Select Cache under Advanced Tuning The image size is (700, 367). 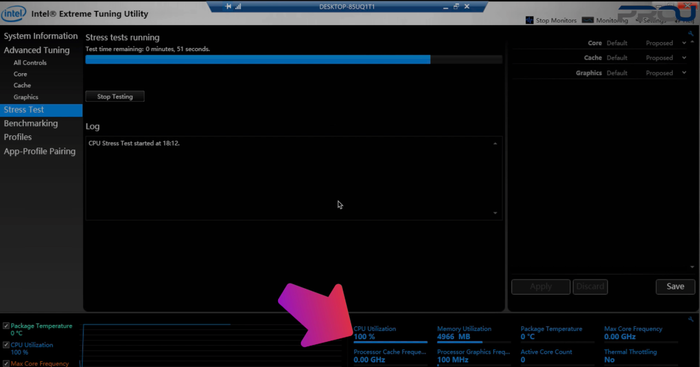22,85
